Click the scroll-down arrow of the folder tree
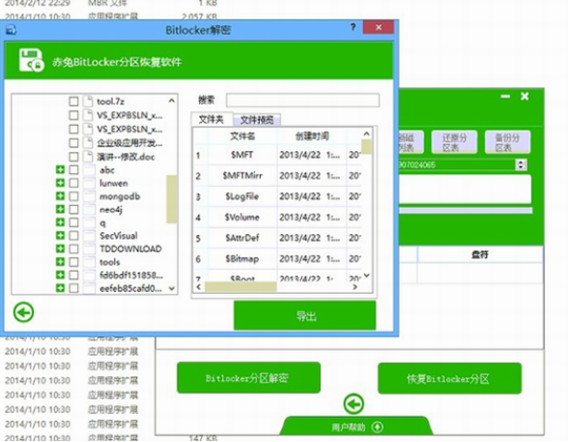The image size is (568, 442). coord(172,288)
